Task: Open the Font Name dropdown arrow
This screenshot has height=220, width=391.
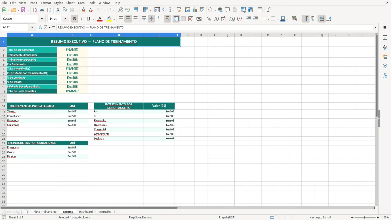Action: (x=42, y=19)
